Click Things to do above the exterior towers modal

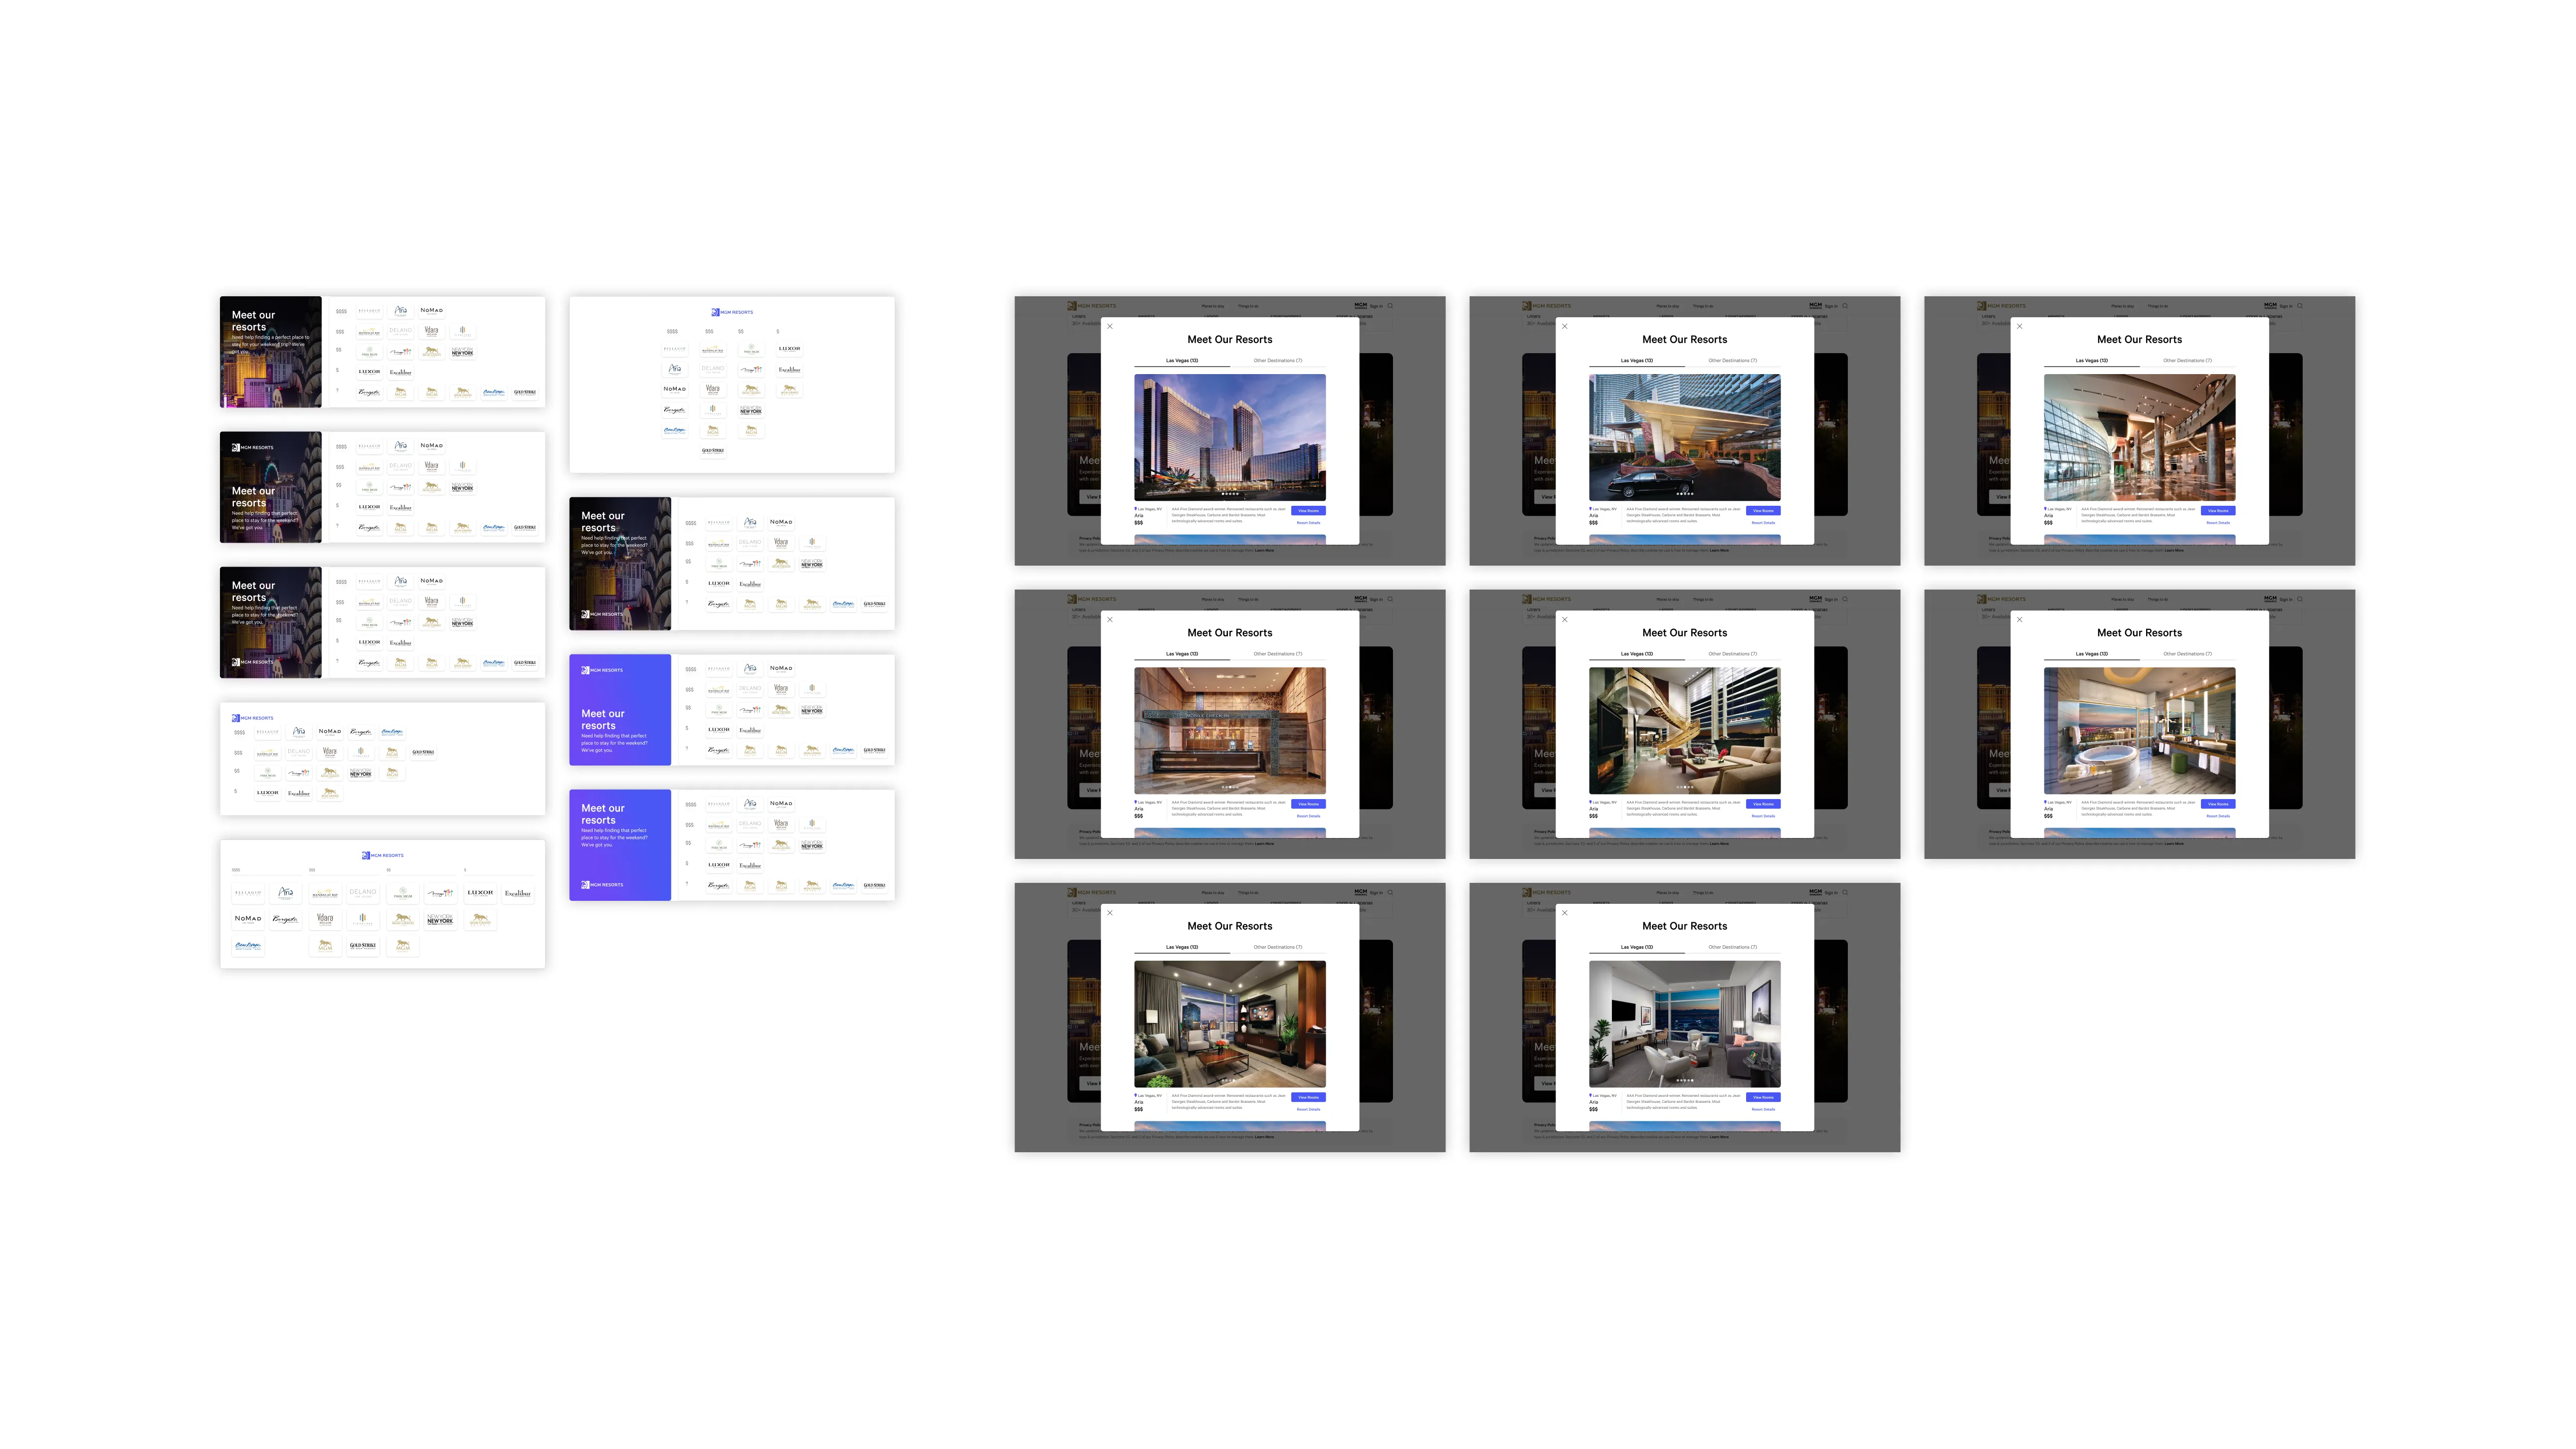point(1248,305)
